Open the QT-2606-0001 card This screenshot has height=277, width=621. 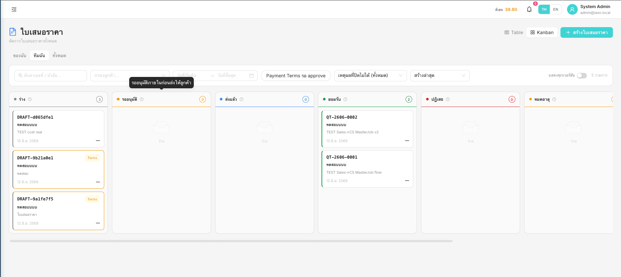pos(367,169)
